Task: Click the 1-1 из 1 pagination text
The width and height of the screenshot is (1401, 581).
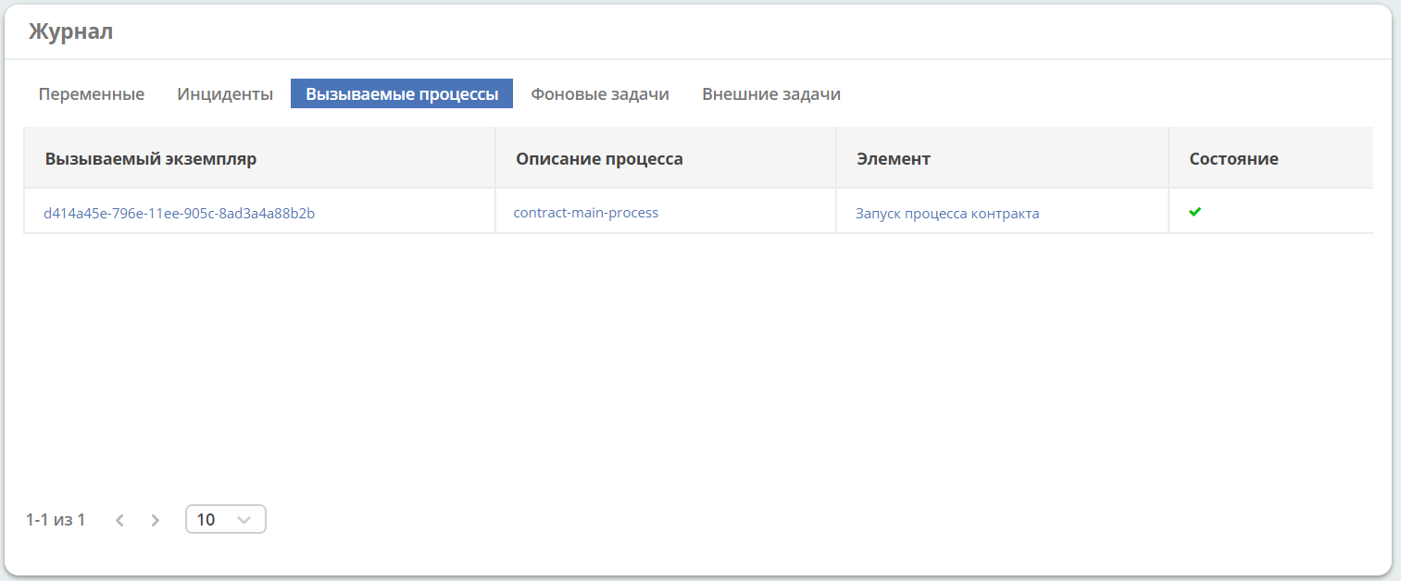Action: [x=56, y=520]
